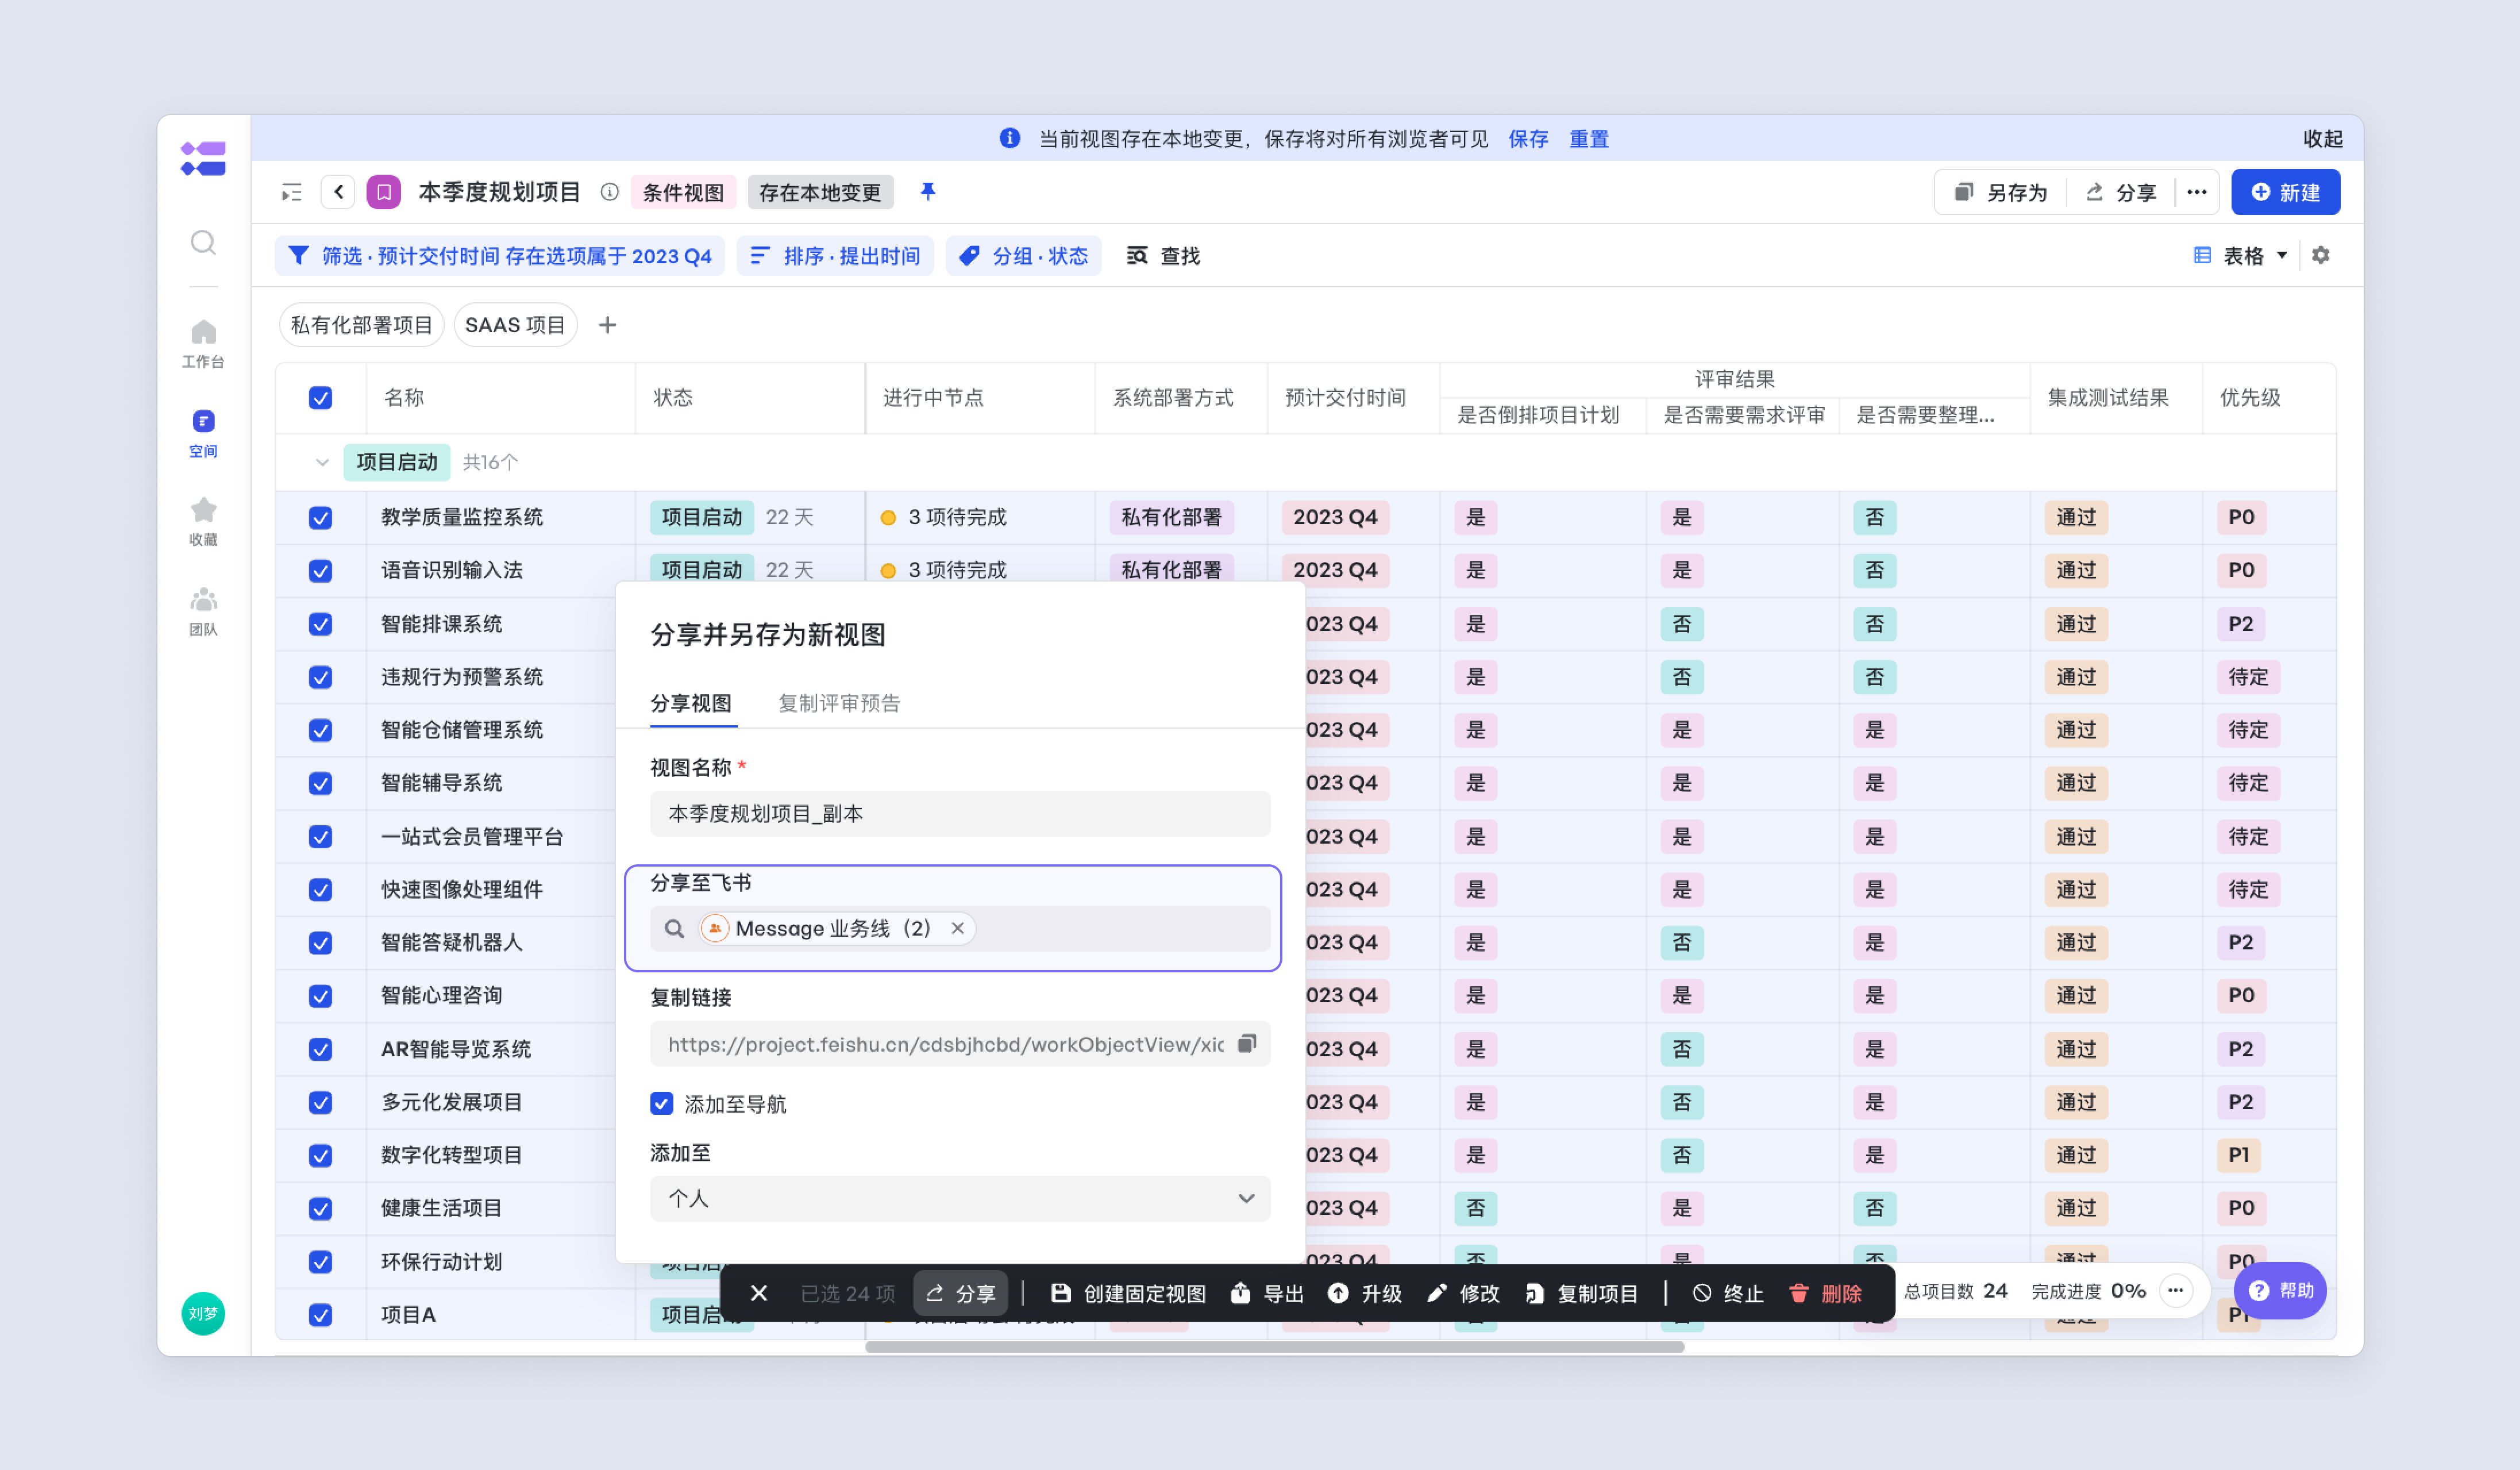Image resolution: width=2520 pixels, height=1470 pixels.
Task: Click 查找 search in toolbar
Action: (1164, 256)
